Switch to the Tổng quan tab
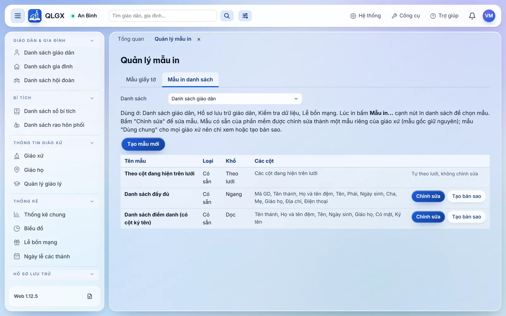506x316 pixels. tap(131, 39)
